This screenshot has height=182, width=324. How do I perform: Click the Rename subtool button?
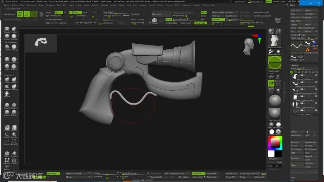(297, 143)
